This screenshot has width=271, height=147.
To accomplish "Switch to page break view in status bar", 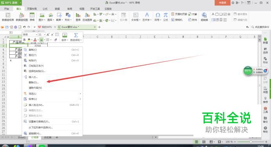I will (x=204, y=142).
